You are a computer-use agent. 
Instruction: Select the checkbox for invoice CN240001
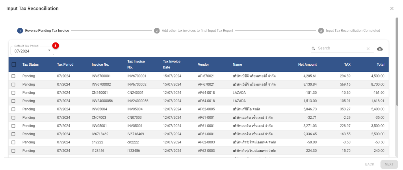pos(13,93)
